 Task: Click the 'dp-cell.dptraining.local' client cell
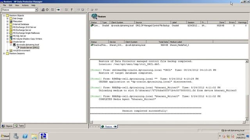click(x=135, y=45)
